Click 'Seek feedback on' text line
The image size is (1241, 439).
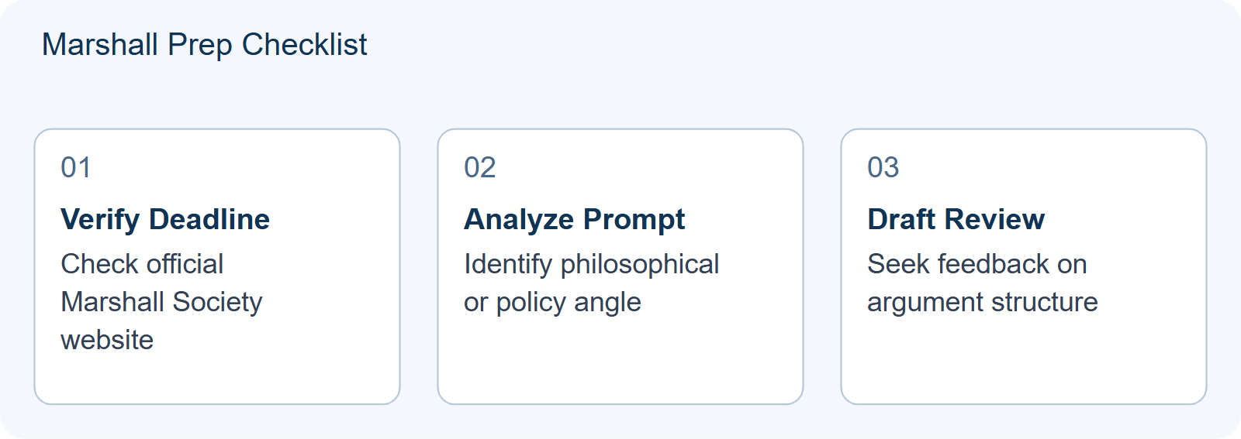pos(977,264)
